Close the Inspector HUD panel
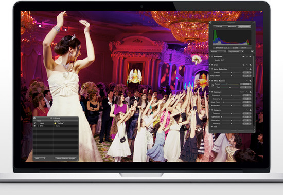This screenshot has width=283, height=195. [210, 23]
